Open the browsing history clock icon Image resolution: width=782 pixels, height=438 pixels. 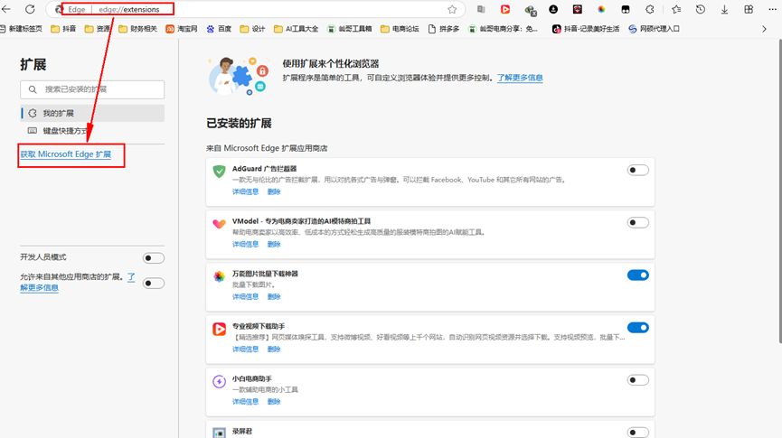point(701,9)
